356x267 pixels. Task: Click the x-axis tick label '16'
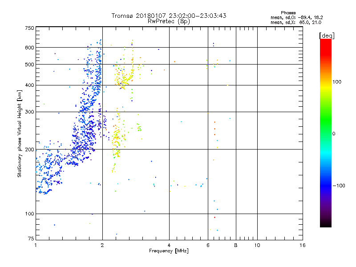(303, 245)
